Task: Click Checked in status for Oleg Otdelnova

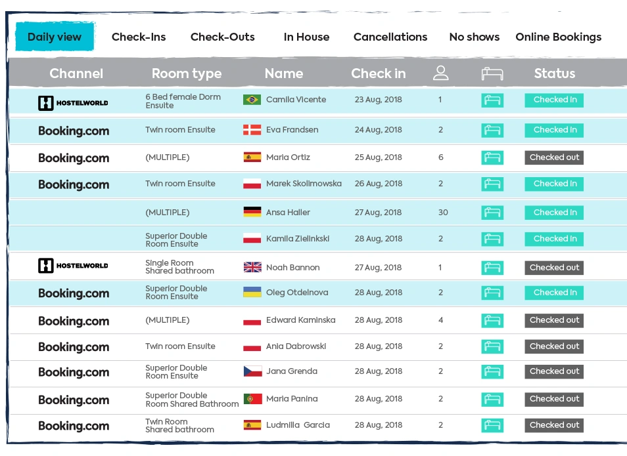Action: (554, 293)
